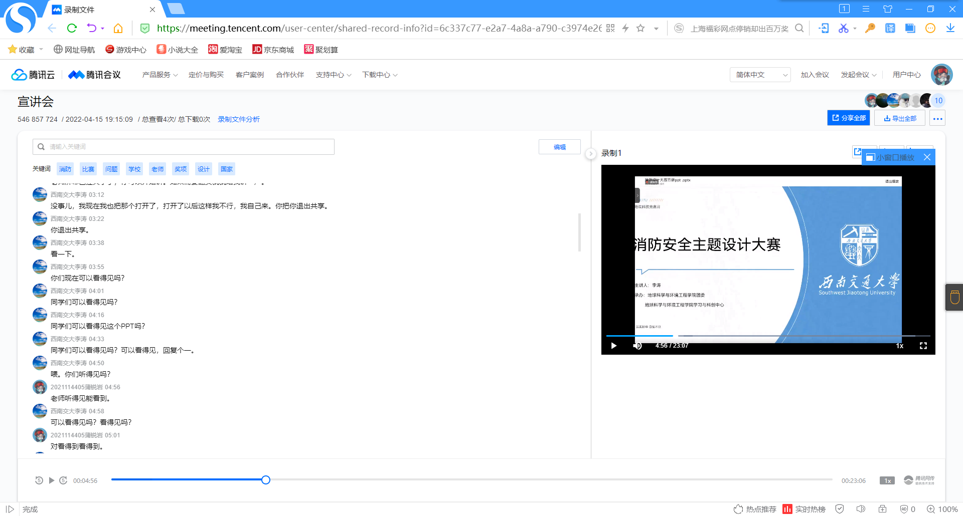963x516 pixels.
Task: Open the 简体中文 language dropdown
Action: tap(760, 75)
